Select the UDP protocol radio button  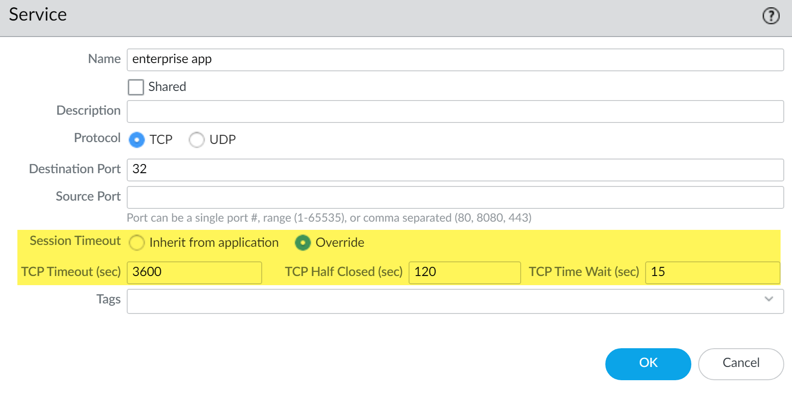(x=197, y=139)
